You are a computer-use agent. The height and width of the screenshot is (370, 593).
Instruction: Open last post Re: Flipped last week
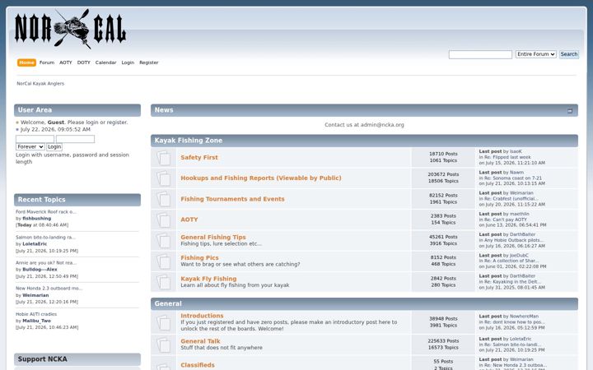tap(507, 157)
